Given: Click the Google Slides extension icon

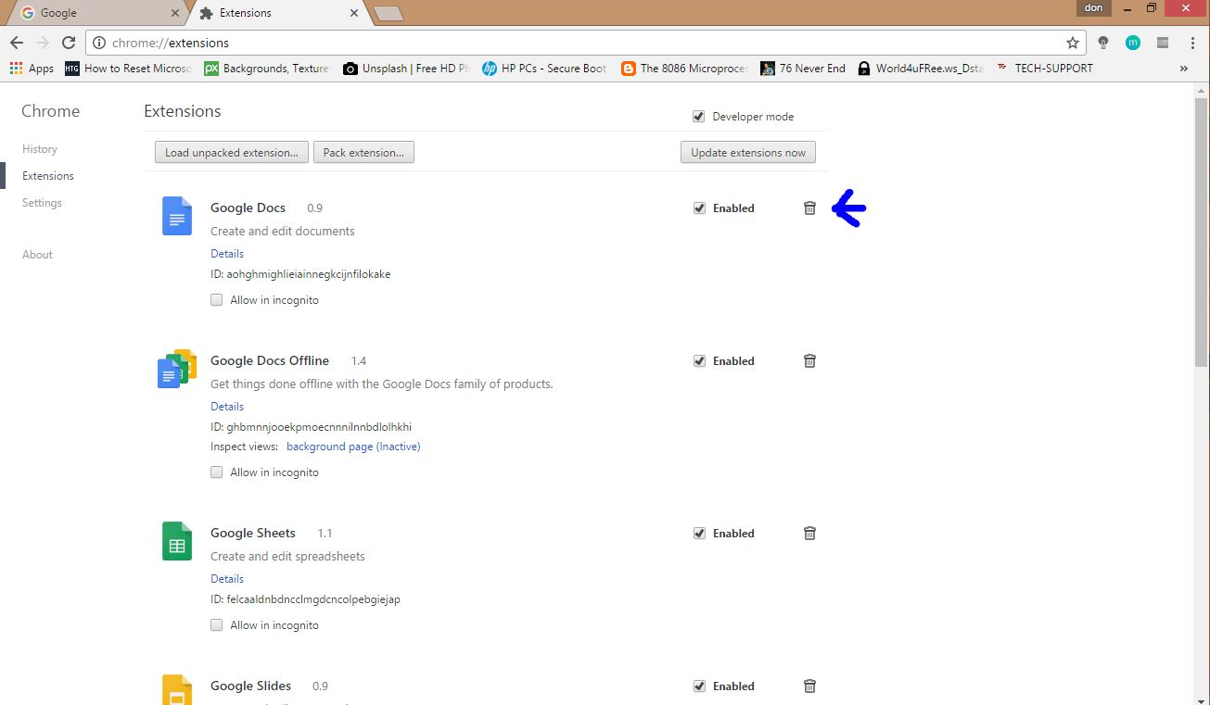Looking at the screenshot, I should tap(177, 690).
